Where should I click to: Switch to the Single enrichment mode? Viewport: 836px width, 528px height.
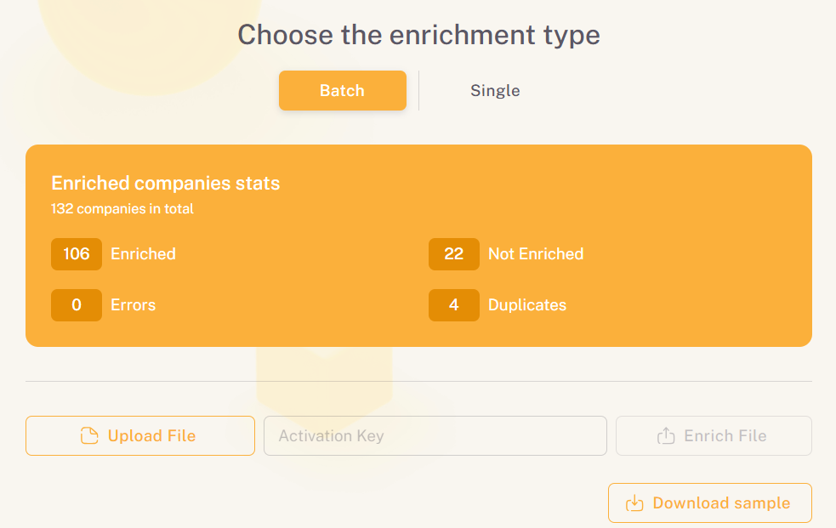pyautogui.click(x=495, y=90)
